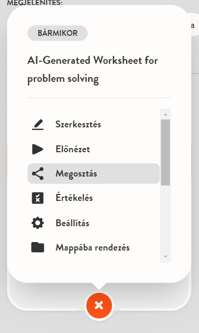
Task: Click the play triangle icon for Előnézet
Action: coord(37,149)
